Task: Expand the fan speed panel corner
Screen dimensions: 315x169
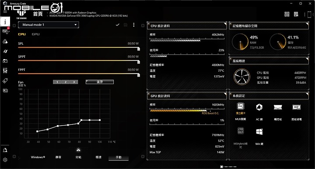Action: [307, 59]
